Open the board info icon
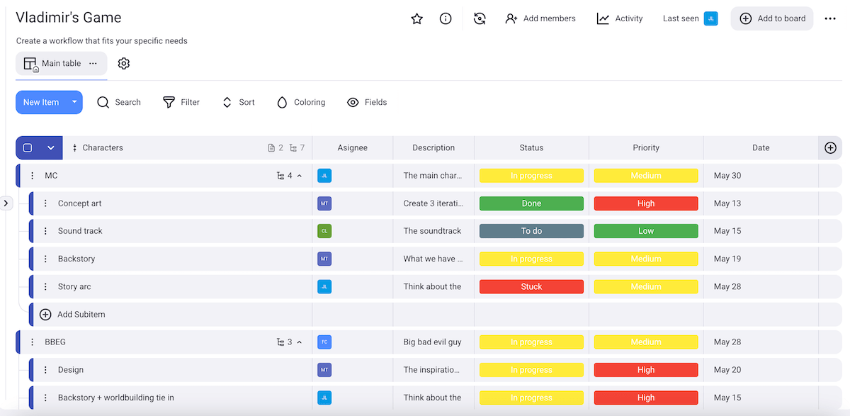Viewport: 850px width, 416px height. point(446,19)
